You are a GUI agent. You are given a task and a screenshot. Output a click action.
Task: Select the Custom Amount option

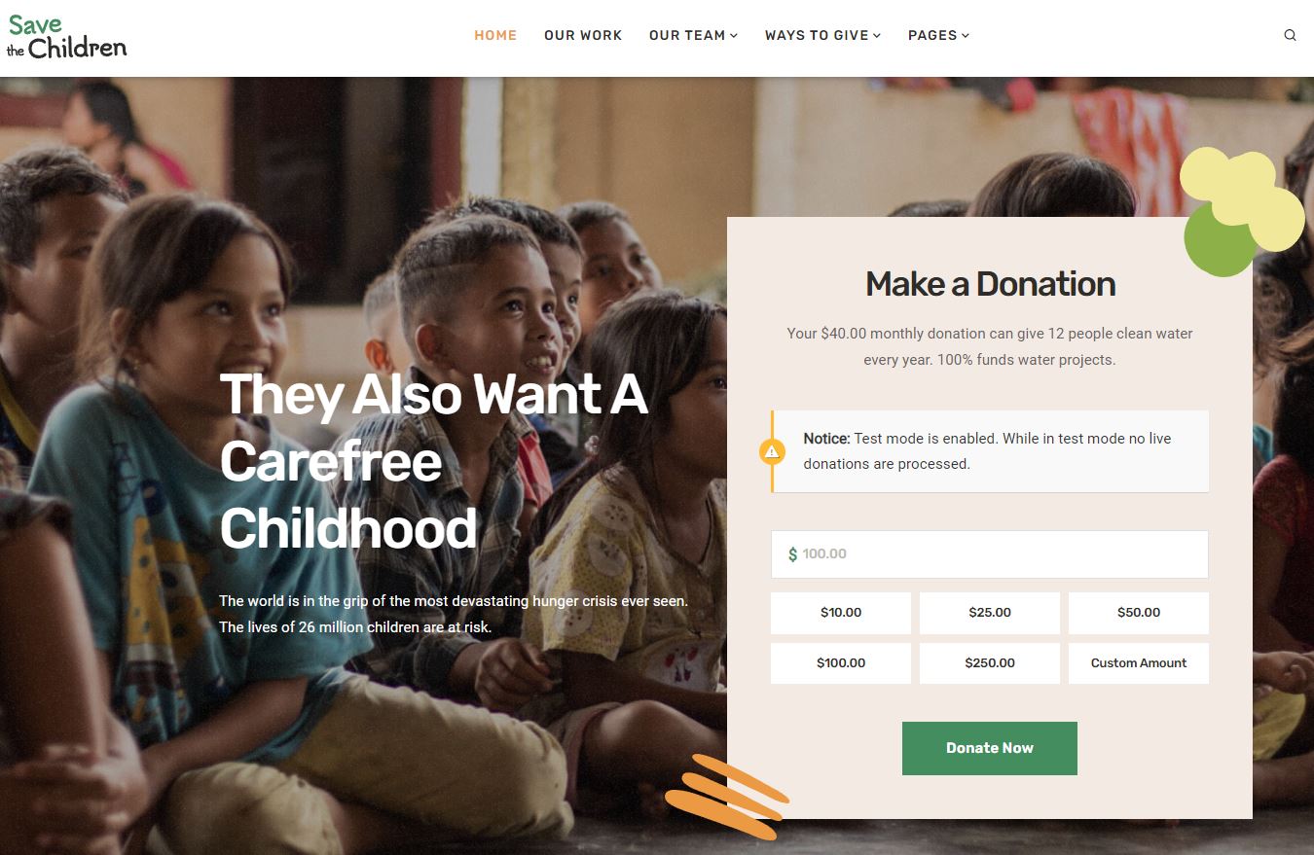click(1139, 663)
